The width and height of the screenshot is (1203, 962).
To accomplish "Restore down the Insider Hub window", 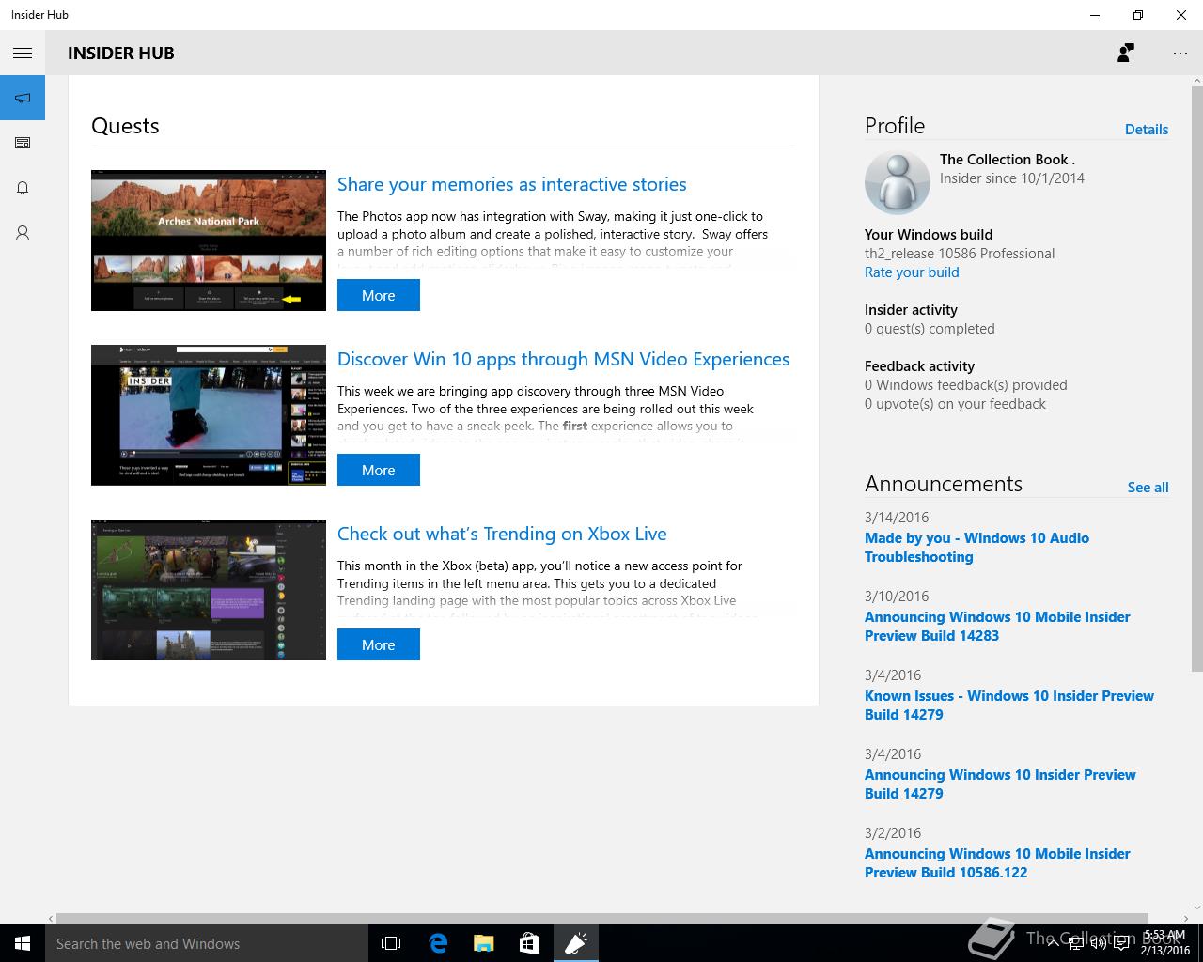I will tap(1138, 15).
